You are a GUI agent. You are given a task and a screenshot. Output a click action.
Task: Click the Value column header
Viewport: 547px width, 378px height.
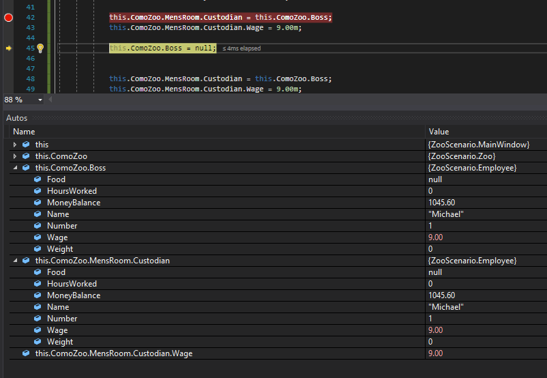point(439,132)
